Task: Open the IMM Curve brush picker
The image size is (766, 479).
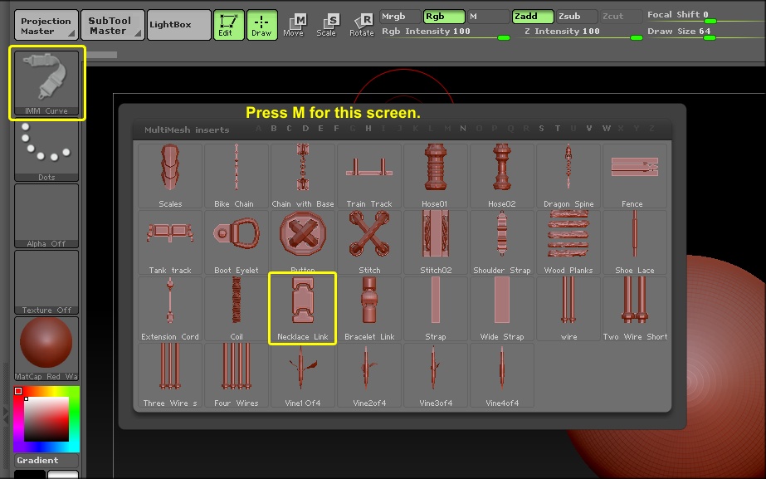Action: 46,83
